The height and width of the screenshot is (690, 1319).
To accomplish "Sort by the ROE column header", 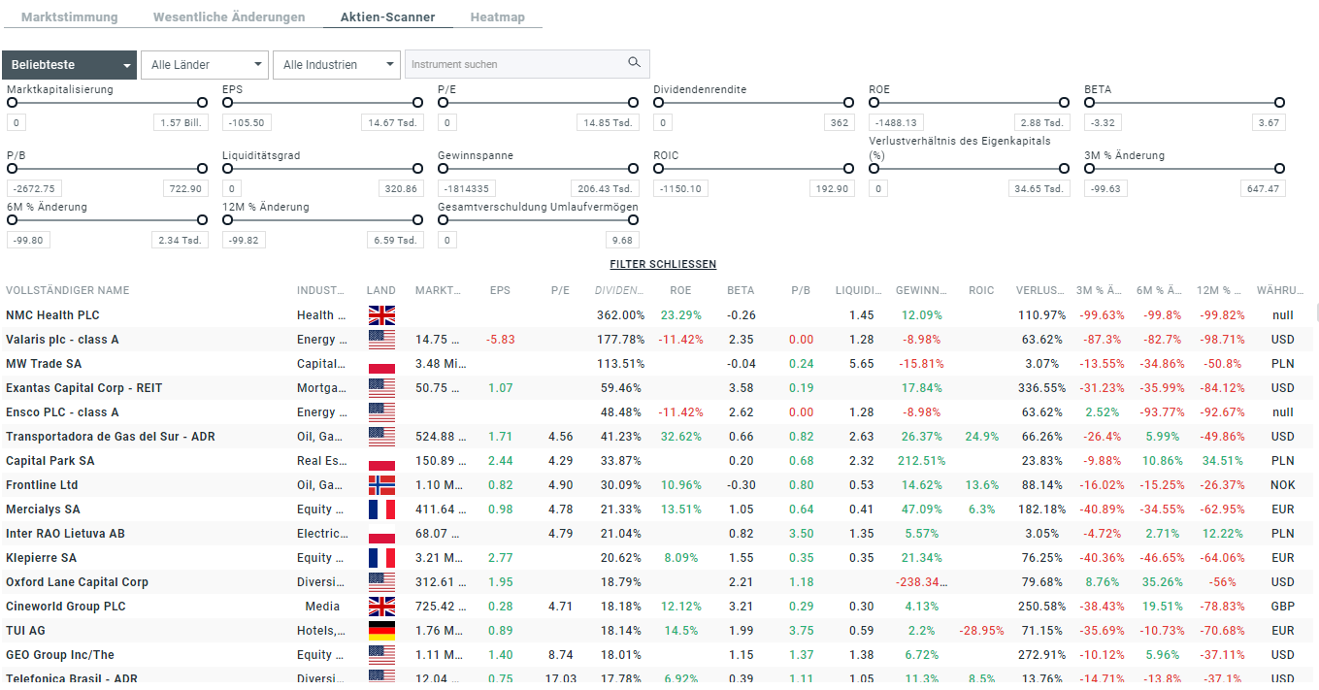I will pyautogui.click(x=680, y=291).
